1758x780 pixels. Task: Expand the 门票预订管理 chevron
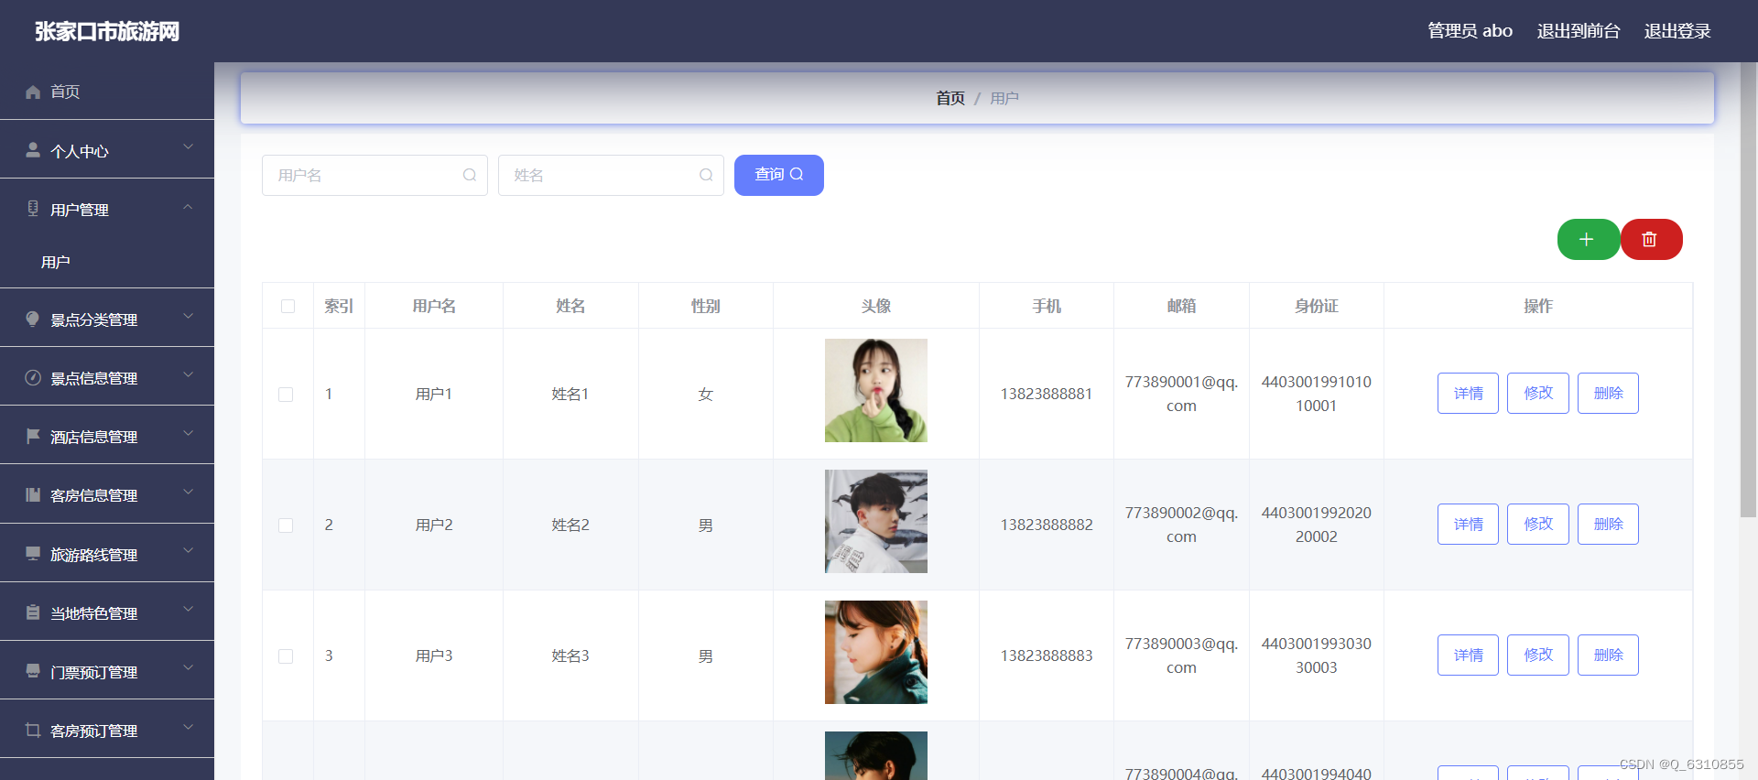tap(188, 669)
